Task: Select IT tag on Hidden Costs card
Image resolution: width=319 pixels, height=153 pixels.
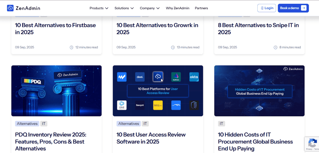Action: point(221,124)
